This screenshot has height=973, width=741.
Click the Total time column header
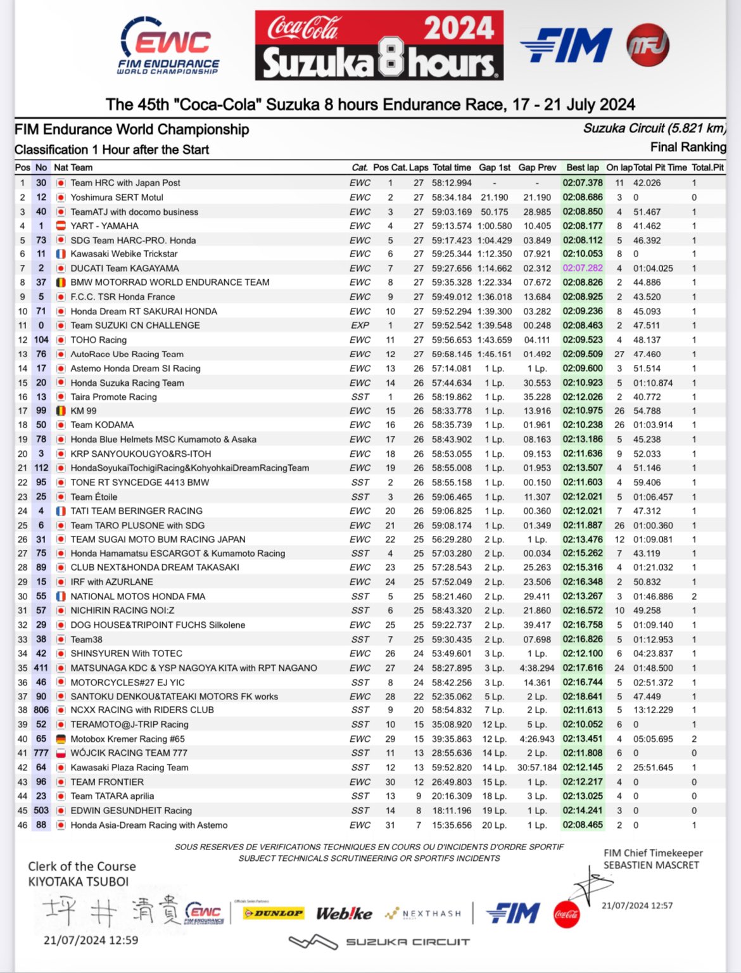point(452,168)
